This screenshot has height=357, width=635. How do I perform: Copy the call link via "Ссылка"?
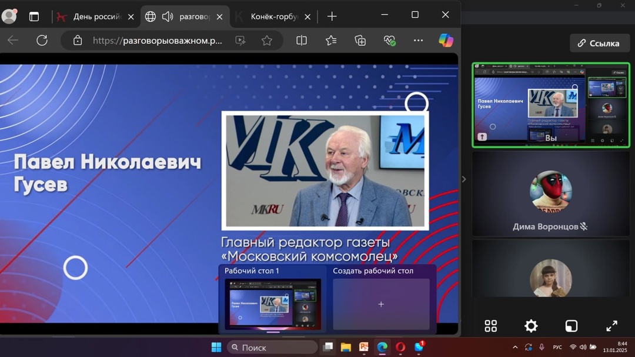tap(599, 43)
